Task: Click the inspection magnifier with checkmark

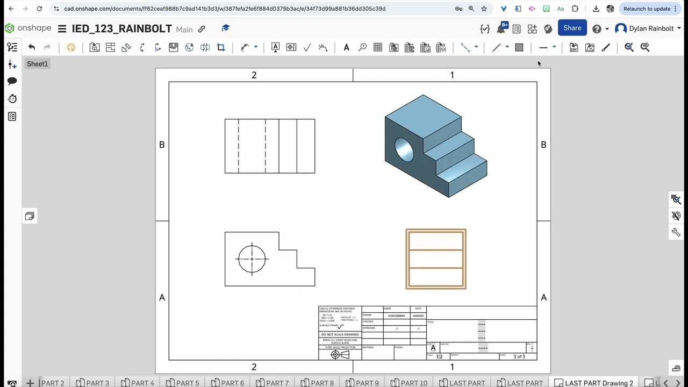Action: tap(629, 48)
